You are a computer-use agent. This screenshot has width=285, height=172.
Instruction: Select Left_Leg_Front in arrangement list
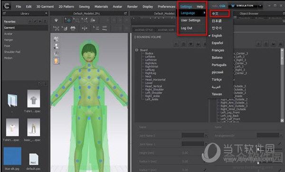230,113
